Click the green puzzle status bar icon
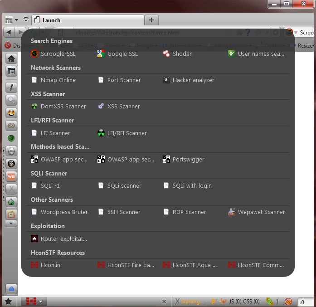This screenshot has height=307, width=316. point(270,302)
